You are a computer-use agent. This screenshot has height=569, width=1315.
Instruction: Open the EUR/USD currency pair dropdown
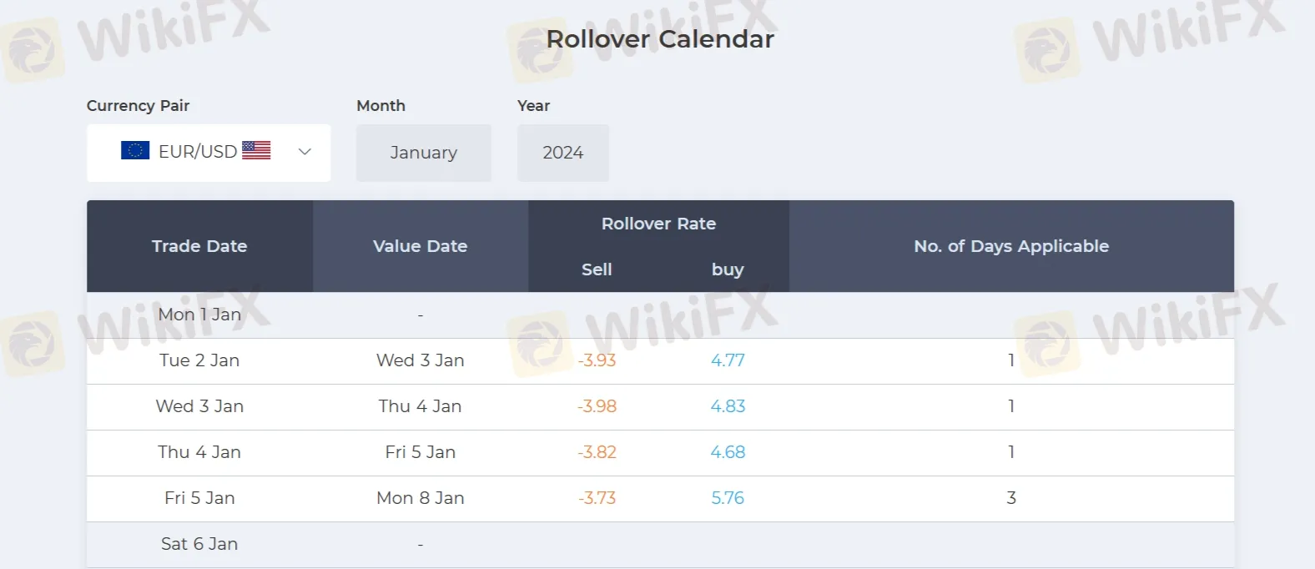pos(198,152)
